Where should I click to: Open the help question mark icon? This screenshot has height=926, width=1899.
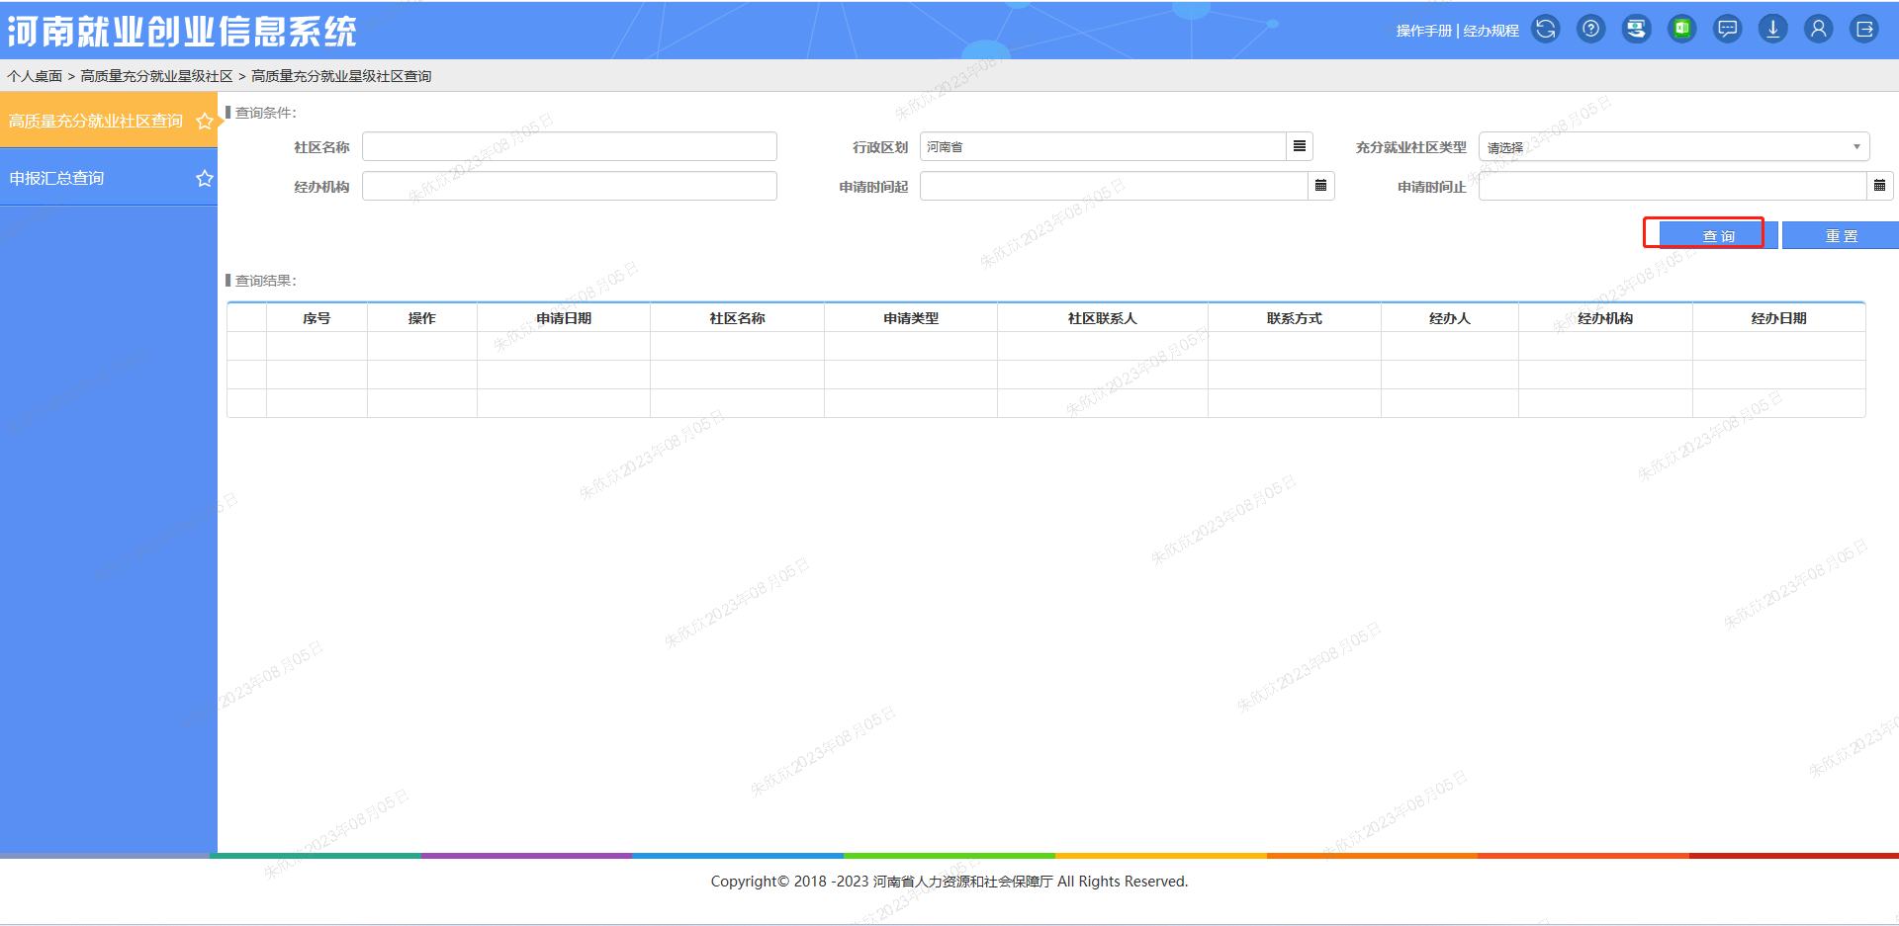tap(1590, 29)
